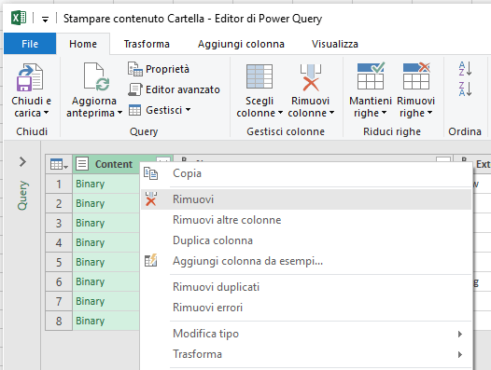Open the File tab
Image resolution: width=491 pixels, height=370 pixels.
30,44
